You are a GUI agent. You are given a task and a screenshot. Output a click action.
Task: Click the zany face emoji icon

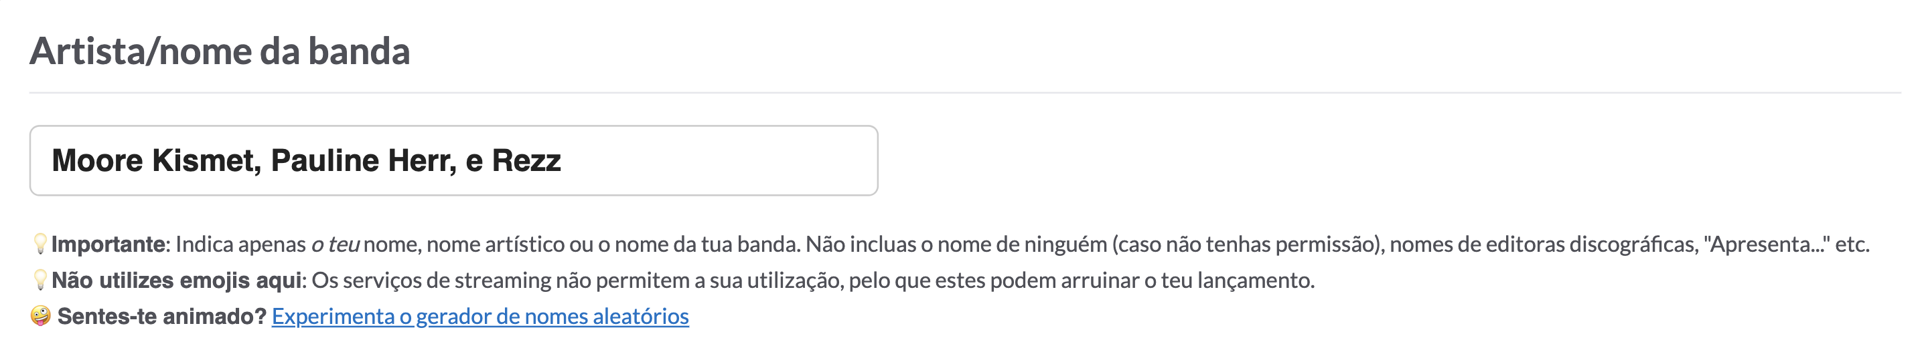pyautogui.click(x=40, y=316)
